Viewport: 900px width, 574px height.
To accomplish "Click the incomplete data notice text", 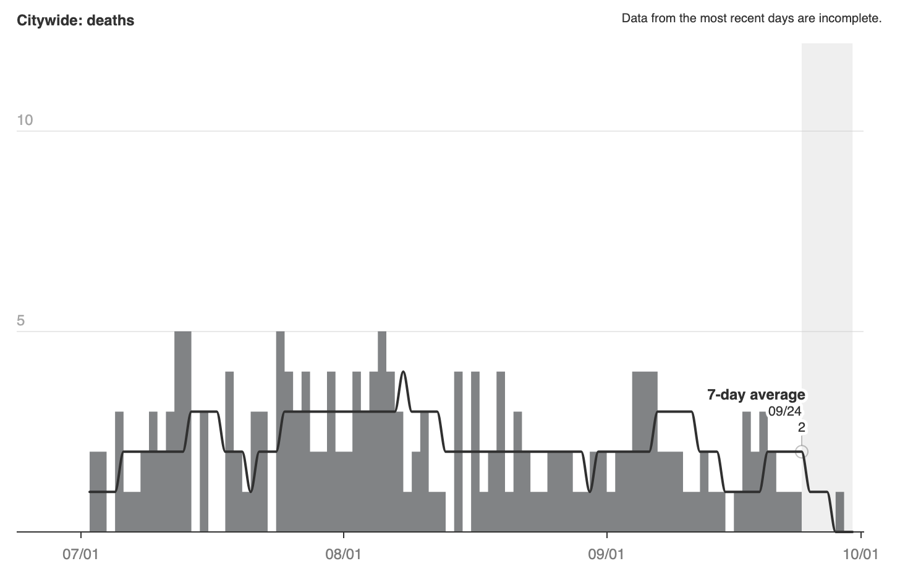I will pos(751,19).
